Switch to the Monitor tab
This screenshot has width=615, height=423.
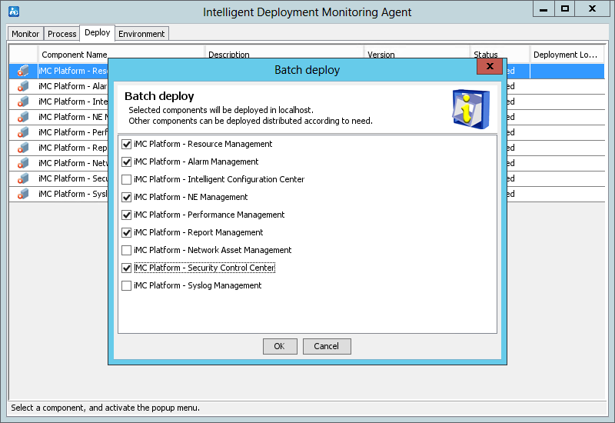point(25,34)
